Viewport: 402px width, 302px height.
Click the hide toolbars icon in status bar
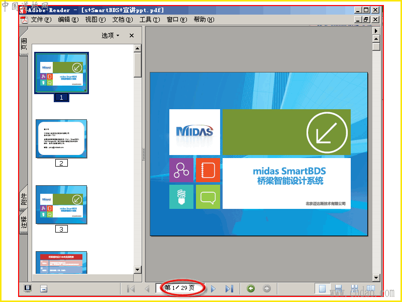click(44, 288)
